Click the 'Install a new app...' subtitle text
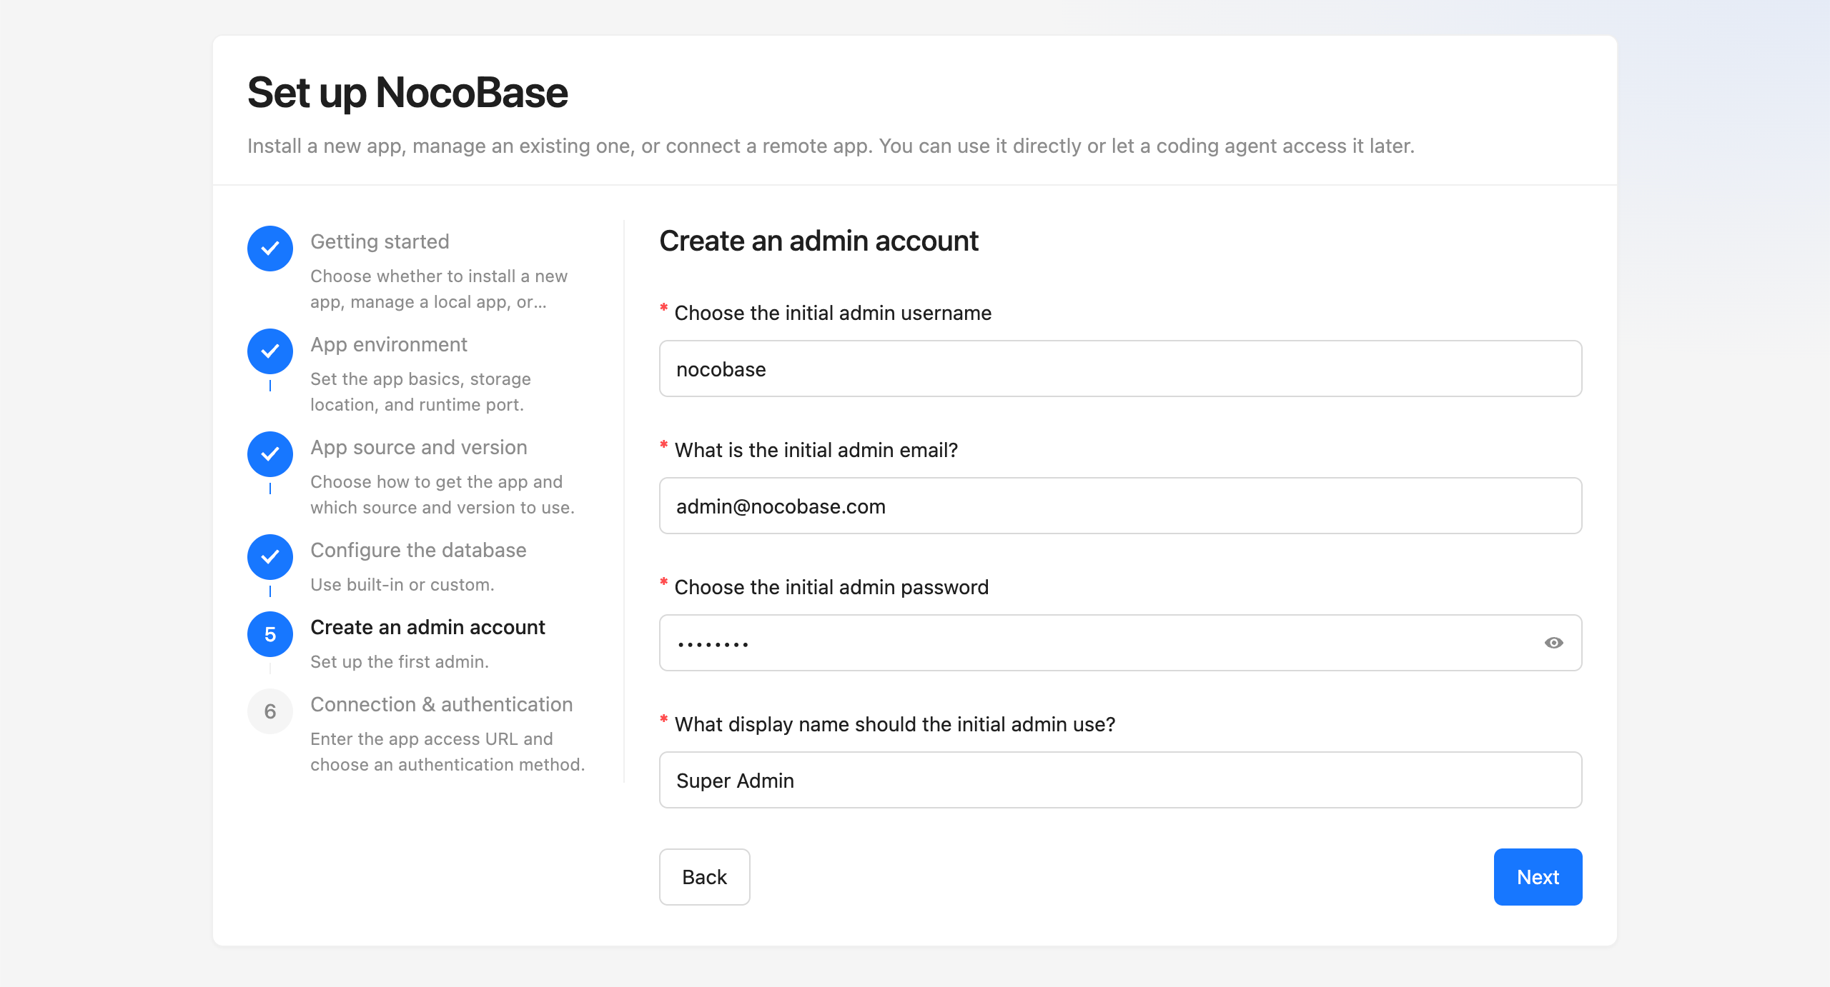The image size is (1830, 987). 831,146
